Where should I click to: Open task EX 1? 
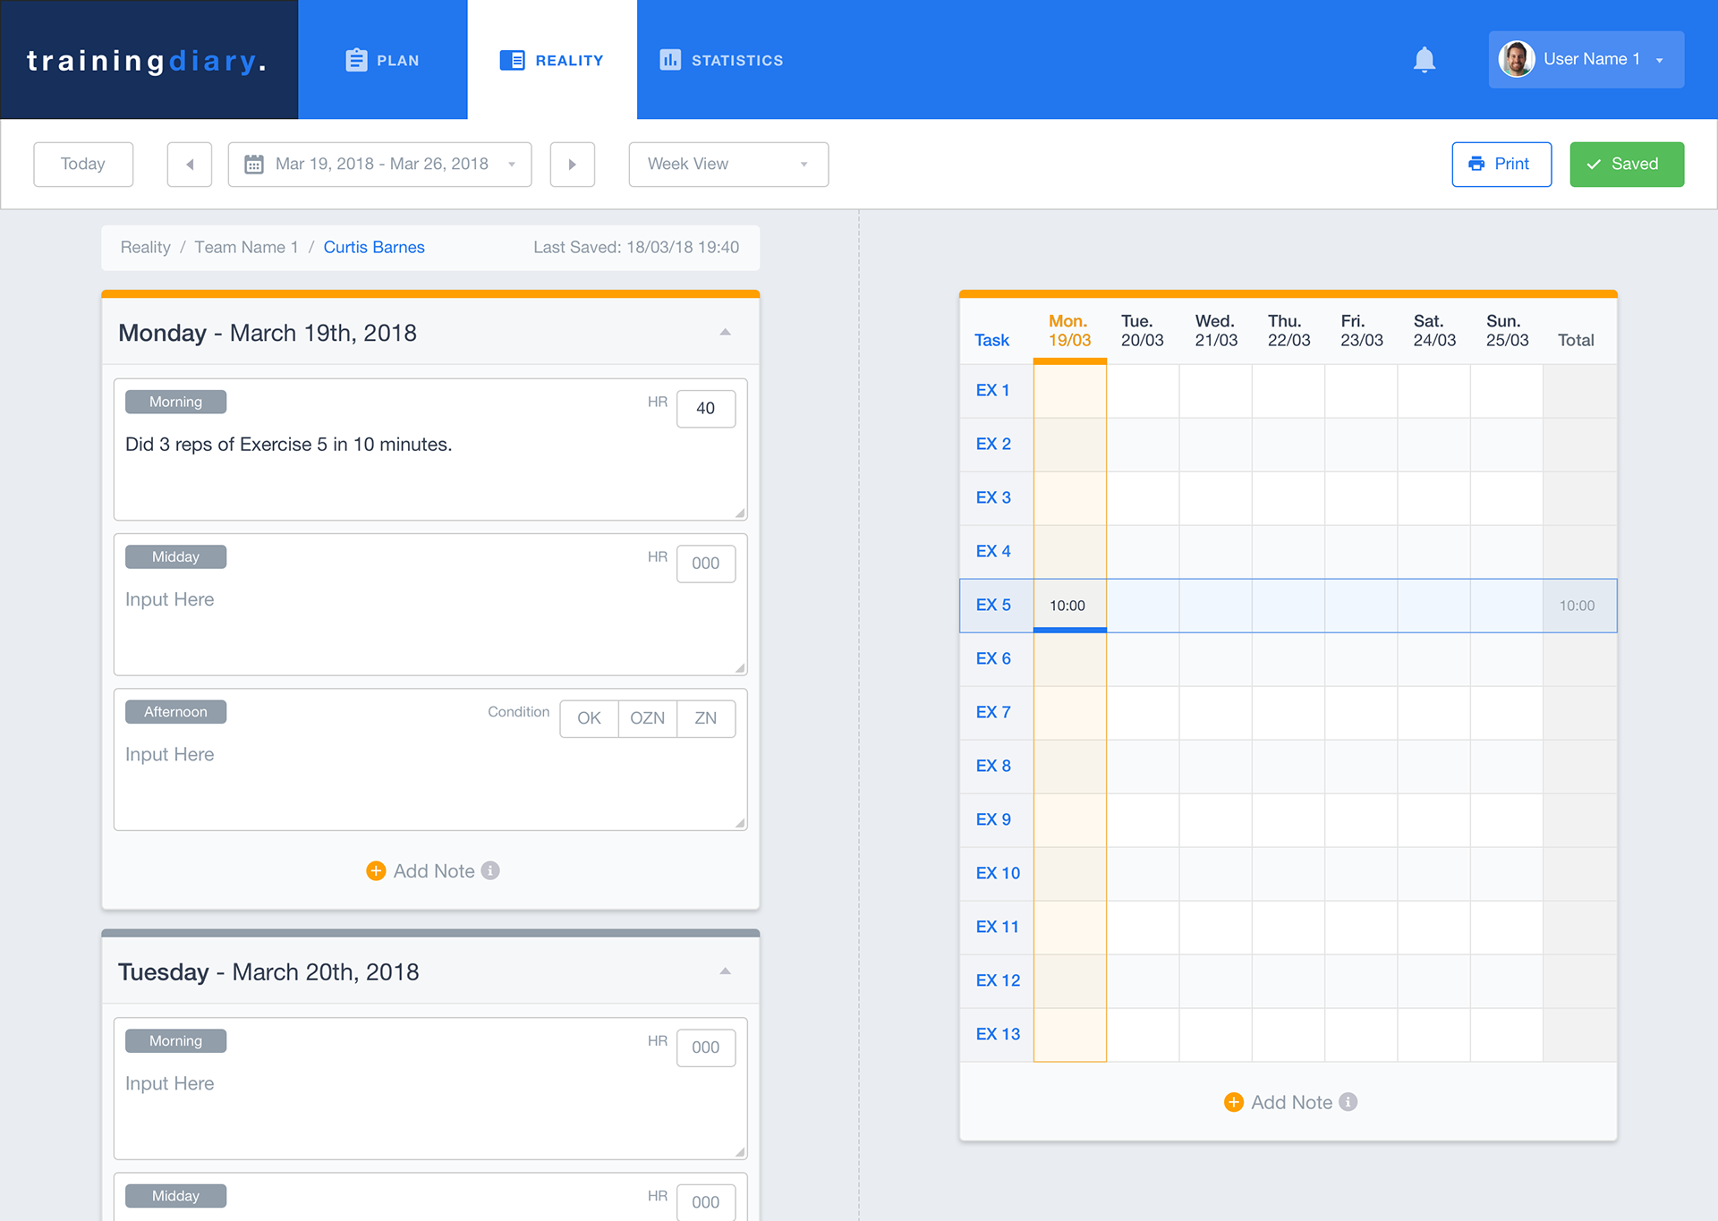click(x=992, y=390)
